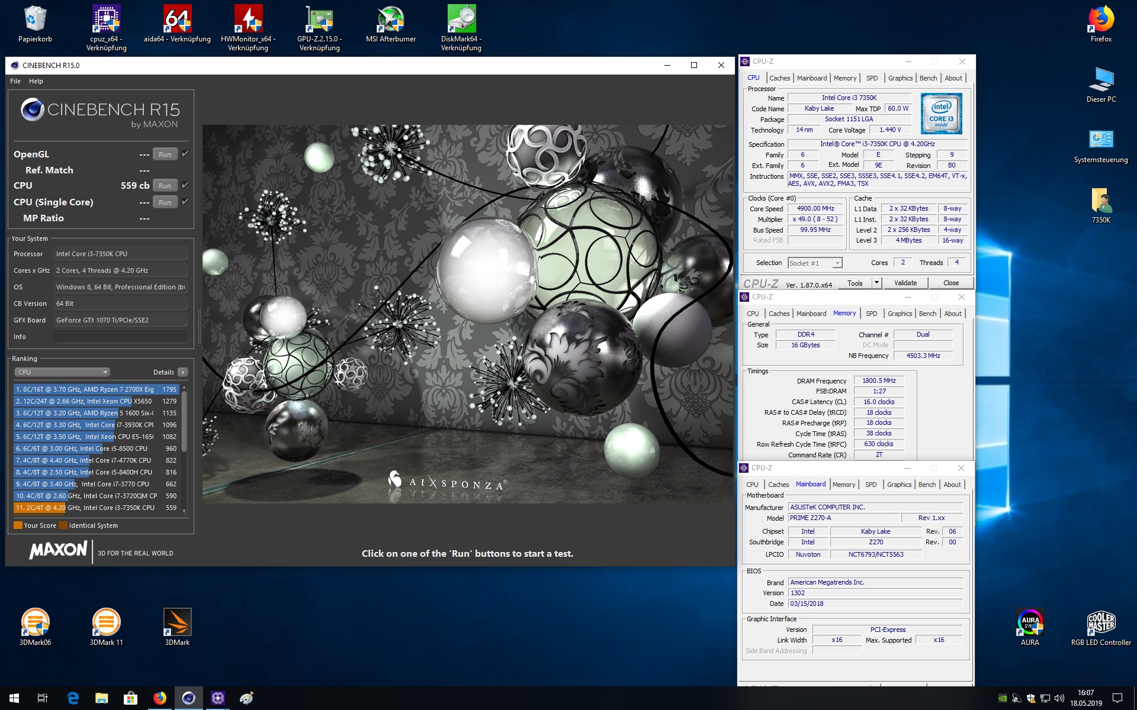
Task: Open Bench tab in middle CPU-Z window
Action: [927, 314]
